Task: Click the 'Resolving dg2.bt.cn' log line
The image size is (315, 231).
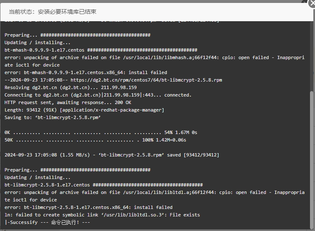Action: [71, 87]
